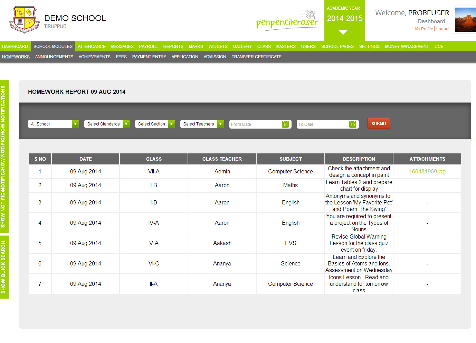Screen dimensions: 476x343
Task: Open the Settings menu
Action: [369, 46]
